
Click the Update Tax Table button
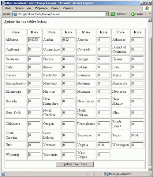75,164
